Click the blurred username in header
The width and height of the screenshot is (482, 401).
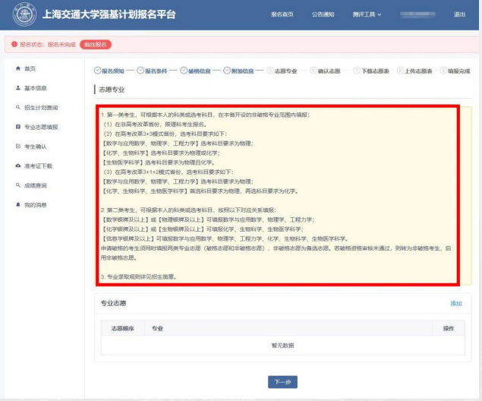(417, 14)
